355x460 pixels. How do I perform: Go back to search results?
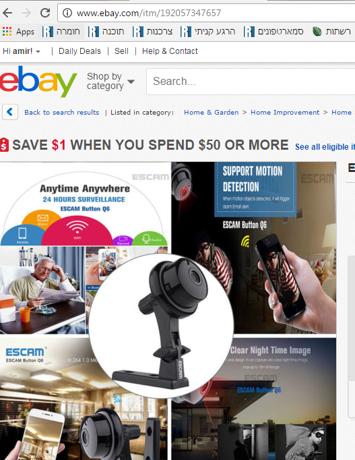pyautogui.click(x=62, y=112)
